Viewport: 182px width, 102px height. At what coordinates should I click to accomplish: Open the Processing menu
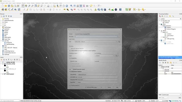pos(55,3)
